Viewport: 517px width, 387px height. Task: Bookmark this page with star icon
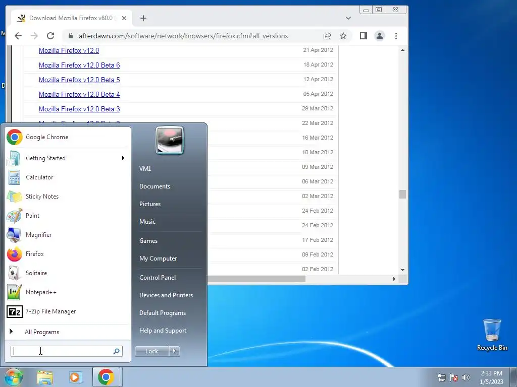[x=343, y=36]
